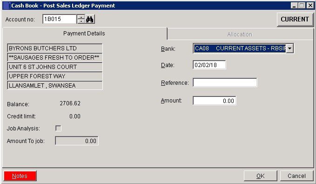The image size is (316, 184).
Task: Close the Cash Book window
Action: [310, 6]
